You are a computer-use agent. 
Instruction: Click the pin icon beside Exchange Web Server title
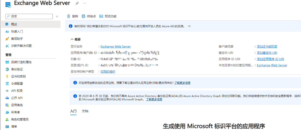[x=77, y=4]
